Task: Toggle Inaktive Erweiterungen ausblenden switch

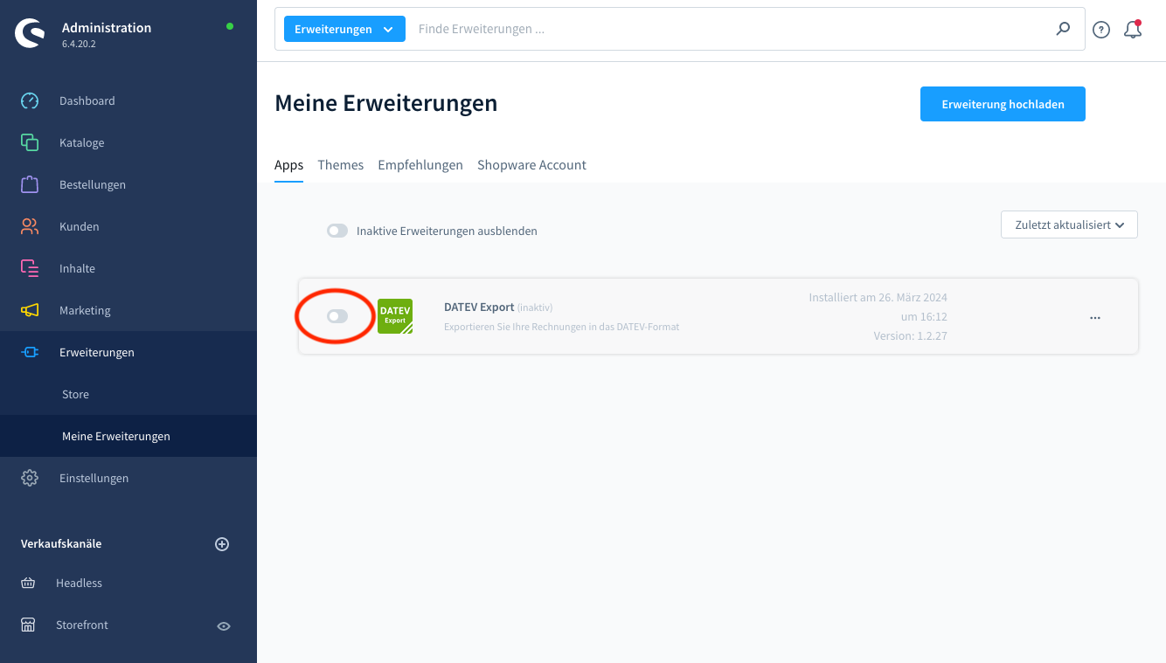Action: (337, 231)
